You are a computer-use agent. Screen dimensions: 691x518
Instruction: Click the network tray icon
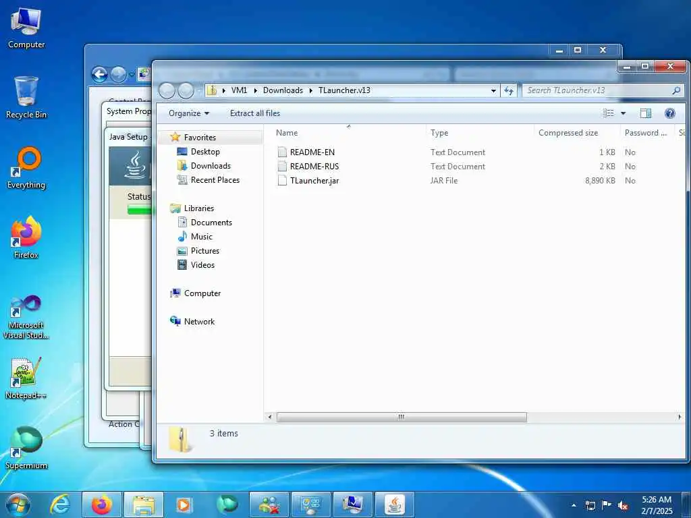coord(590,505)
